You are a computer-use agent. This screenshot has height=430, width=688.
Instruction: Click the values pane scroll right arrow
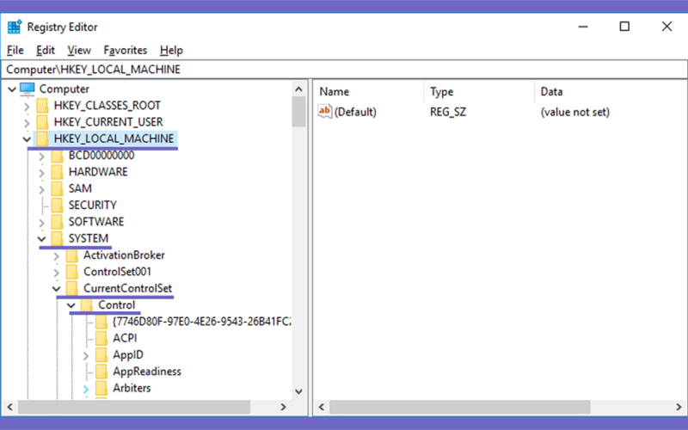[679, 407]
